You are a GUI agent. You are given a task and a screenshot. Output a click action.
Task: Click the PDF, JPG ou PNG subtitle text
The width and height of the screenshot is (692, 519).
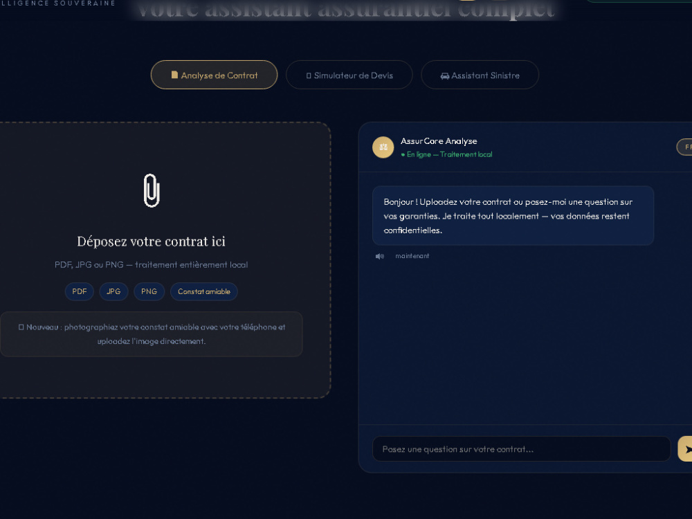(152, 265)
